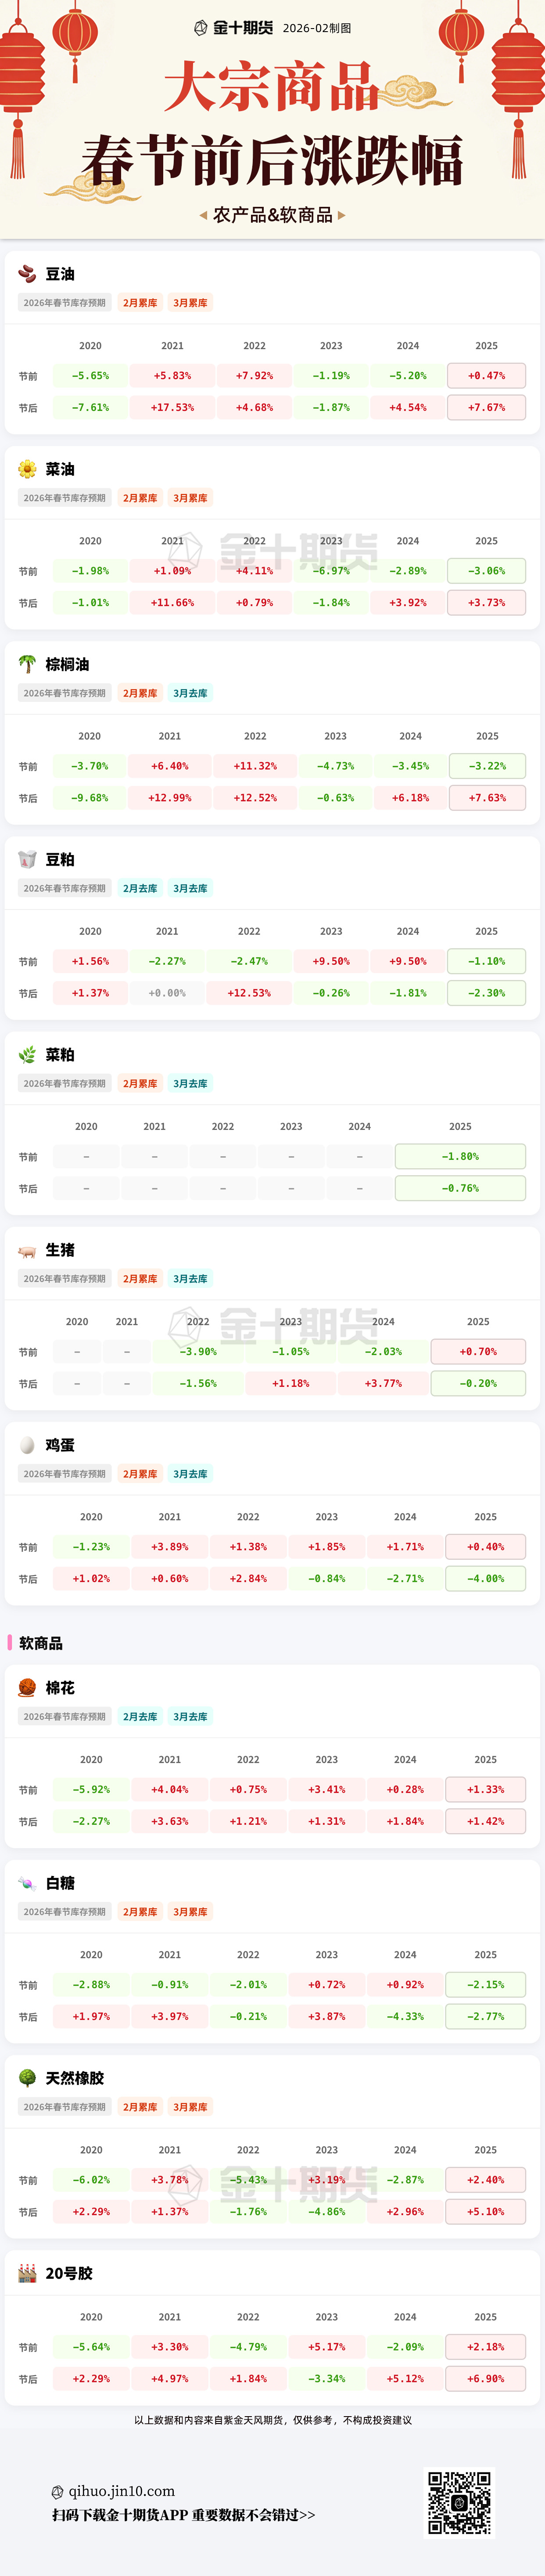The image size is (545, 2576).
Task: Click the 菜油 yellow flower icon
Action: (27, 468)
